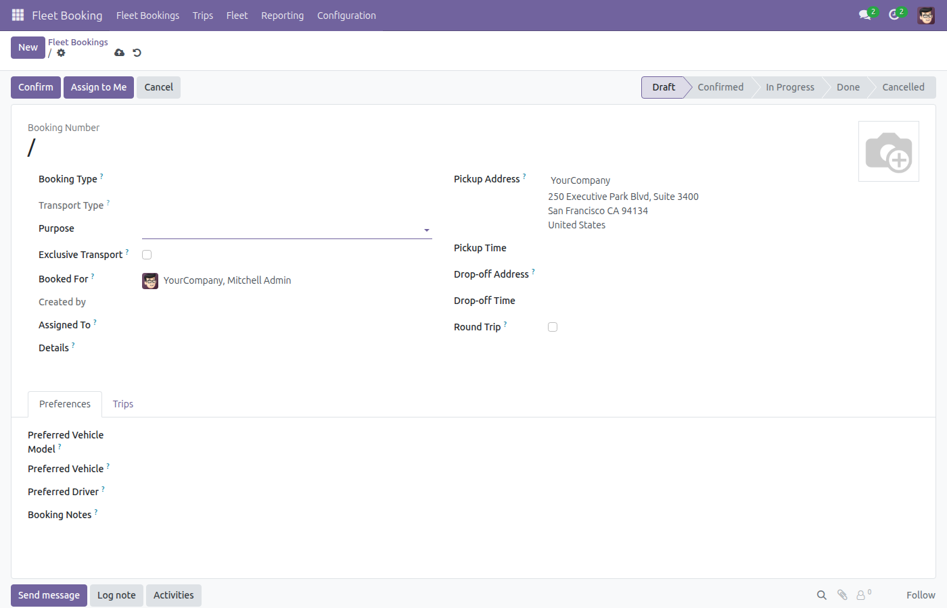Switch to the Trips notebook tab
Image resolution: width=947 pixels, height=608 pixels.
click(123, 404)
